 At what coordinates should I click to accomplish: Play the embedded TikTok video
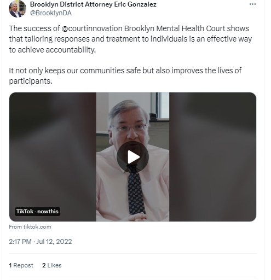[x=132, y=157]
